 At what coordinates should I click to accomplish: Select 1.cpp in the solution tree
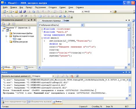tap(19, 39)
